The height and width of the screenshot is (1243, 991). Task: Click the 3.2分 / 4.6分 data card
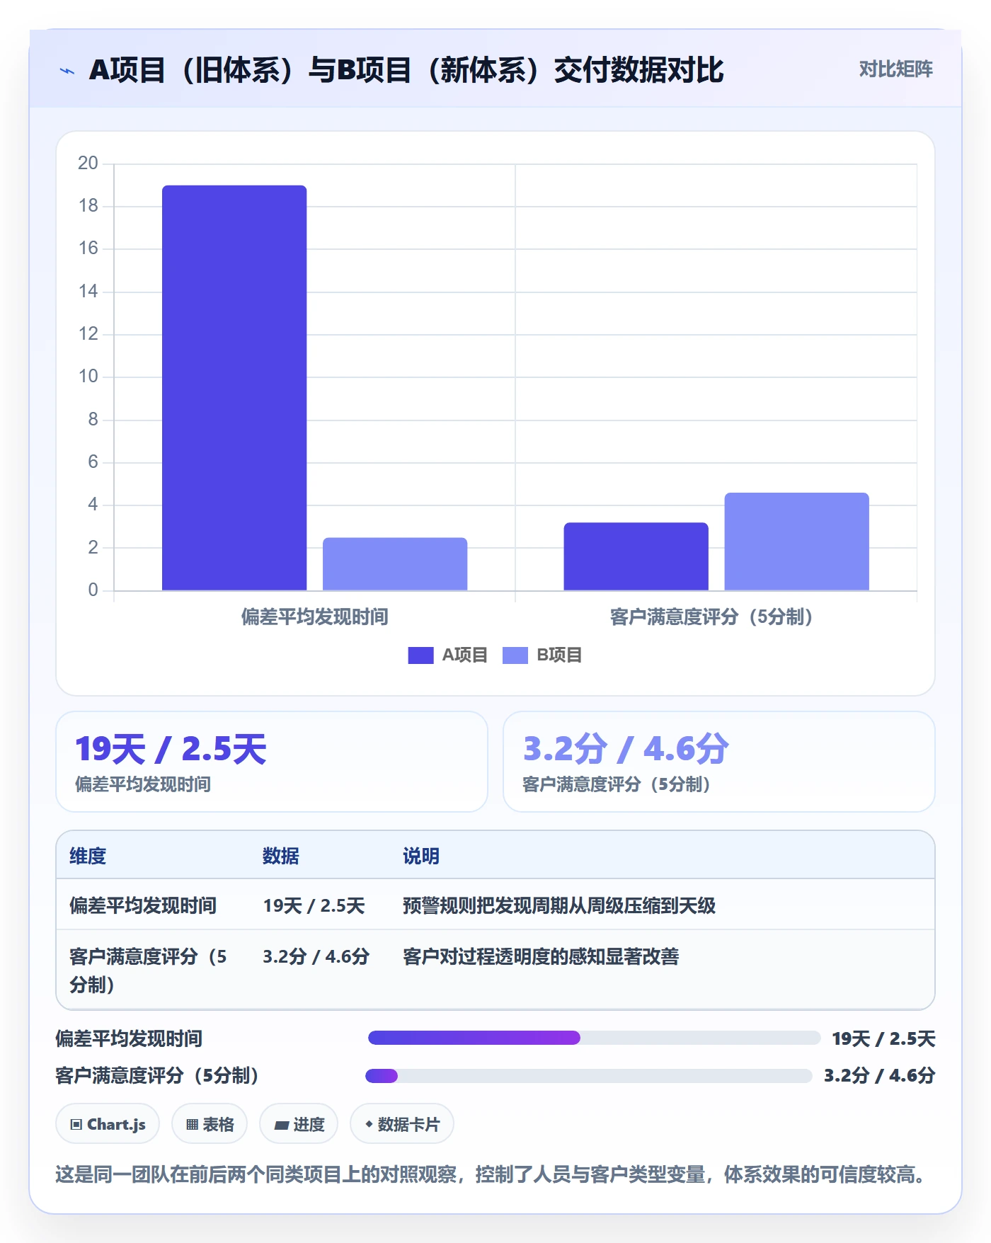click(x=719, y=762)
